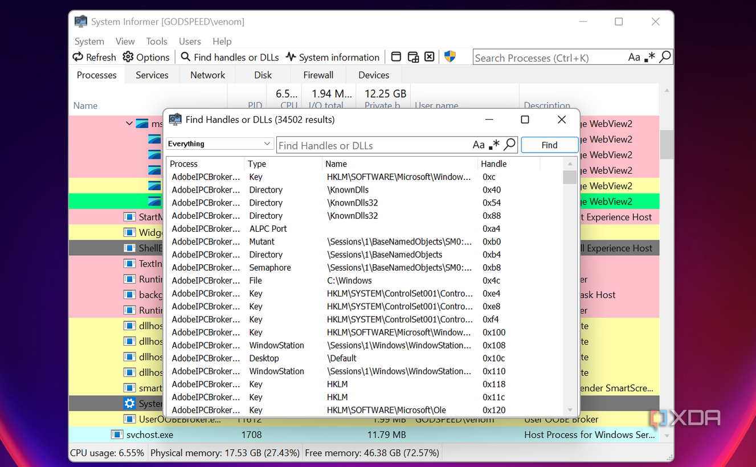Click the svchost.exe process icon
Screen dimensions: 756x467
117,435
